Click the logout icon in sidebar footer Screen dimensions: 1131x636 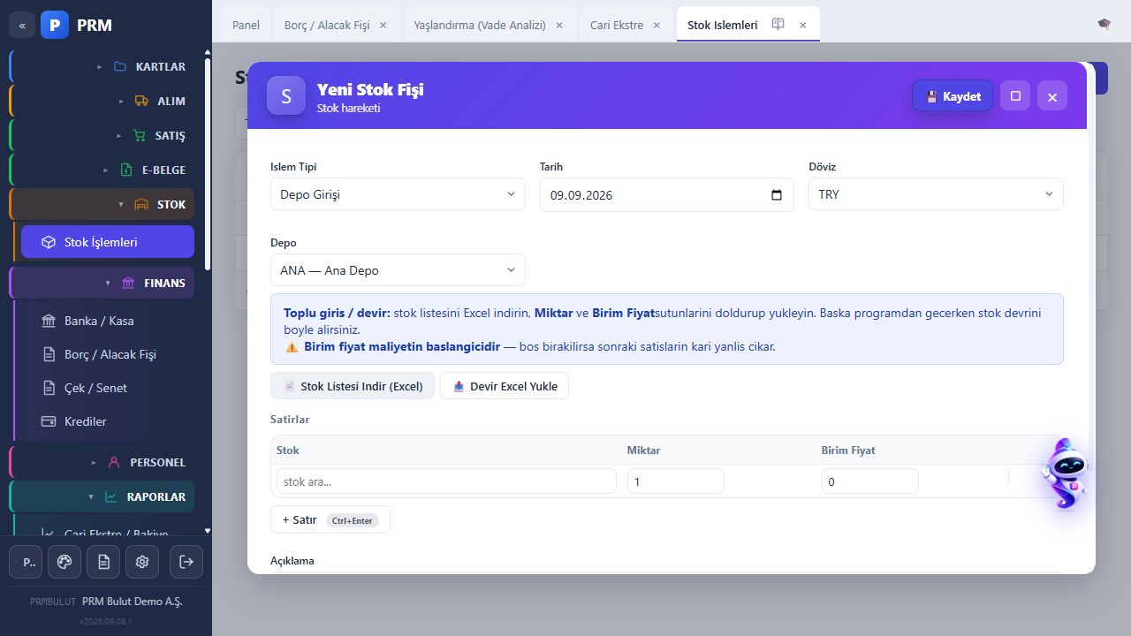click(186, 562)
